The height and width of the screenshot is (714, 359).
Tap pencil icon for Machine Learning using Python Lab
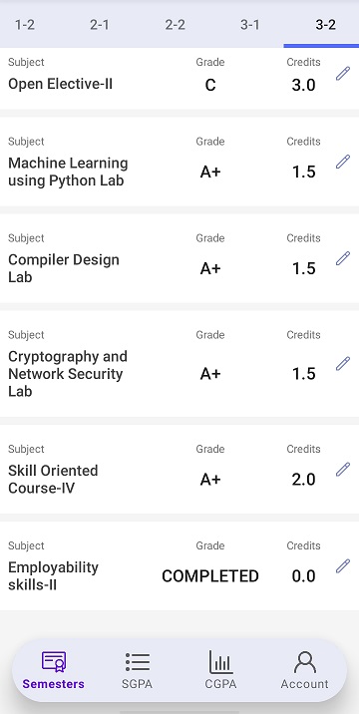(x=343, y=162)
